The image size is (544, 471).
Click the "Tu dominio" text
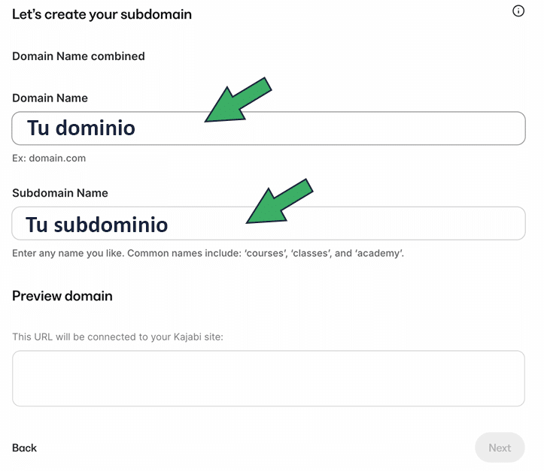[81, 128]
